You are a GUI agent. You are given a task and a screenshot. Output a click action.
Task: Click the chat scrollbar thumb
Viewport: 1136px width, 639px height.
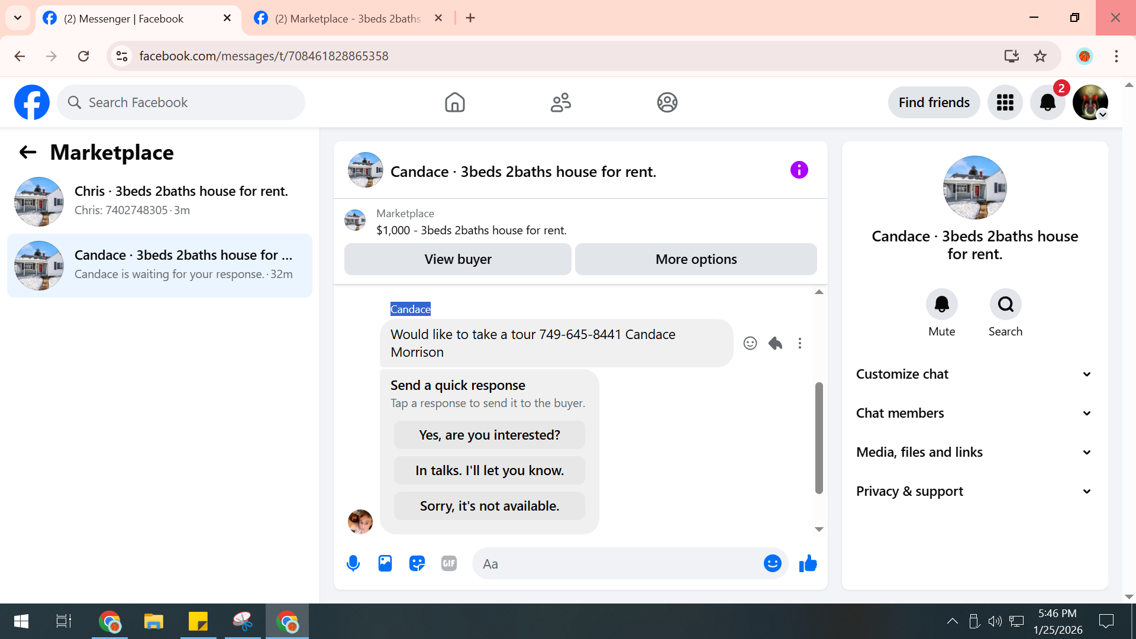(x=819, y=438)
